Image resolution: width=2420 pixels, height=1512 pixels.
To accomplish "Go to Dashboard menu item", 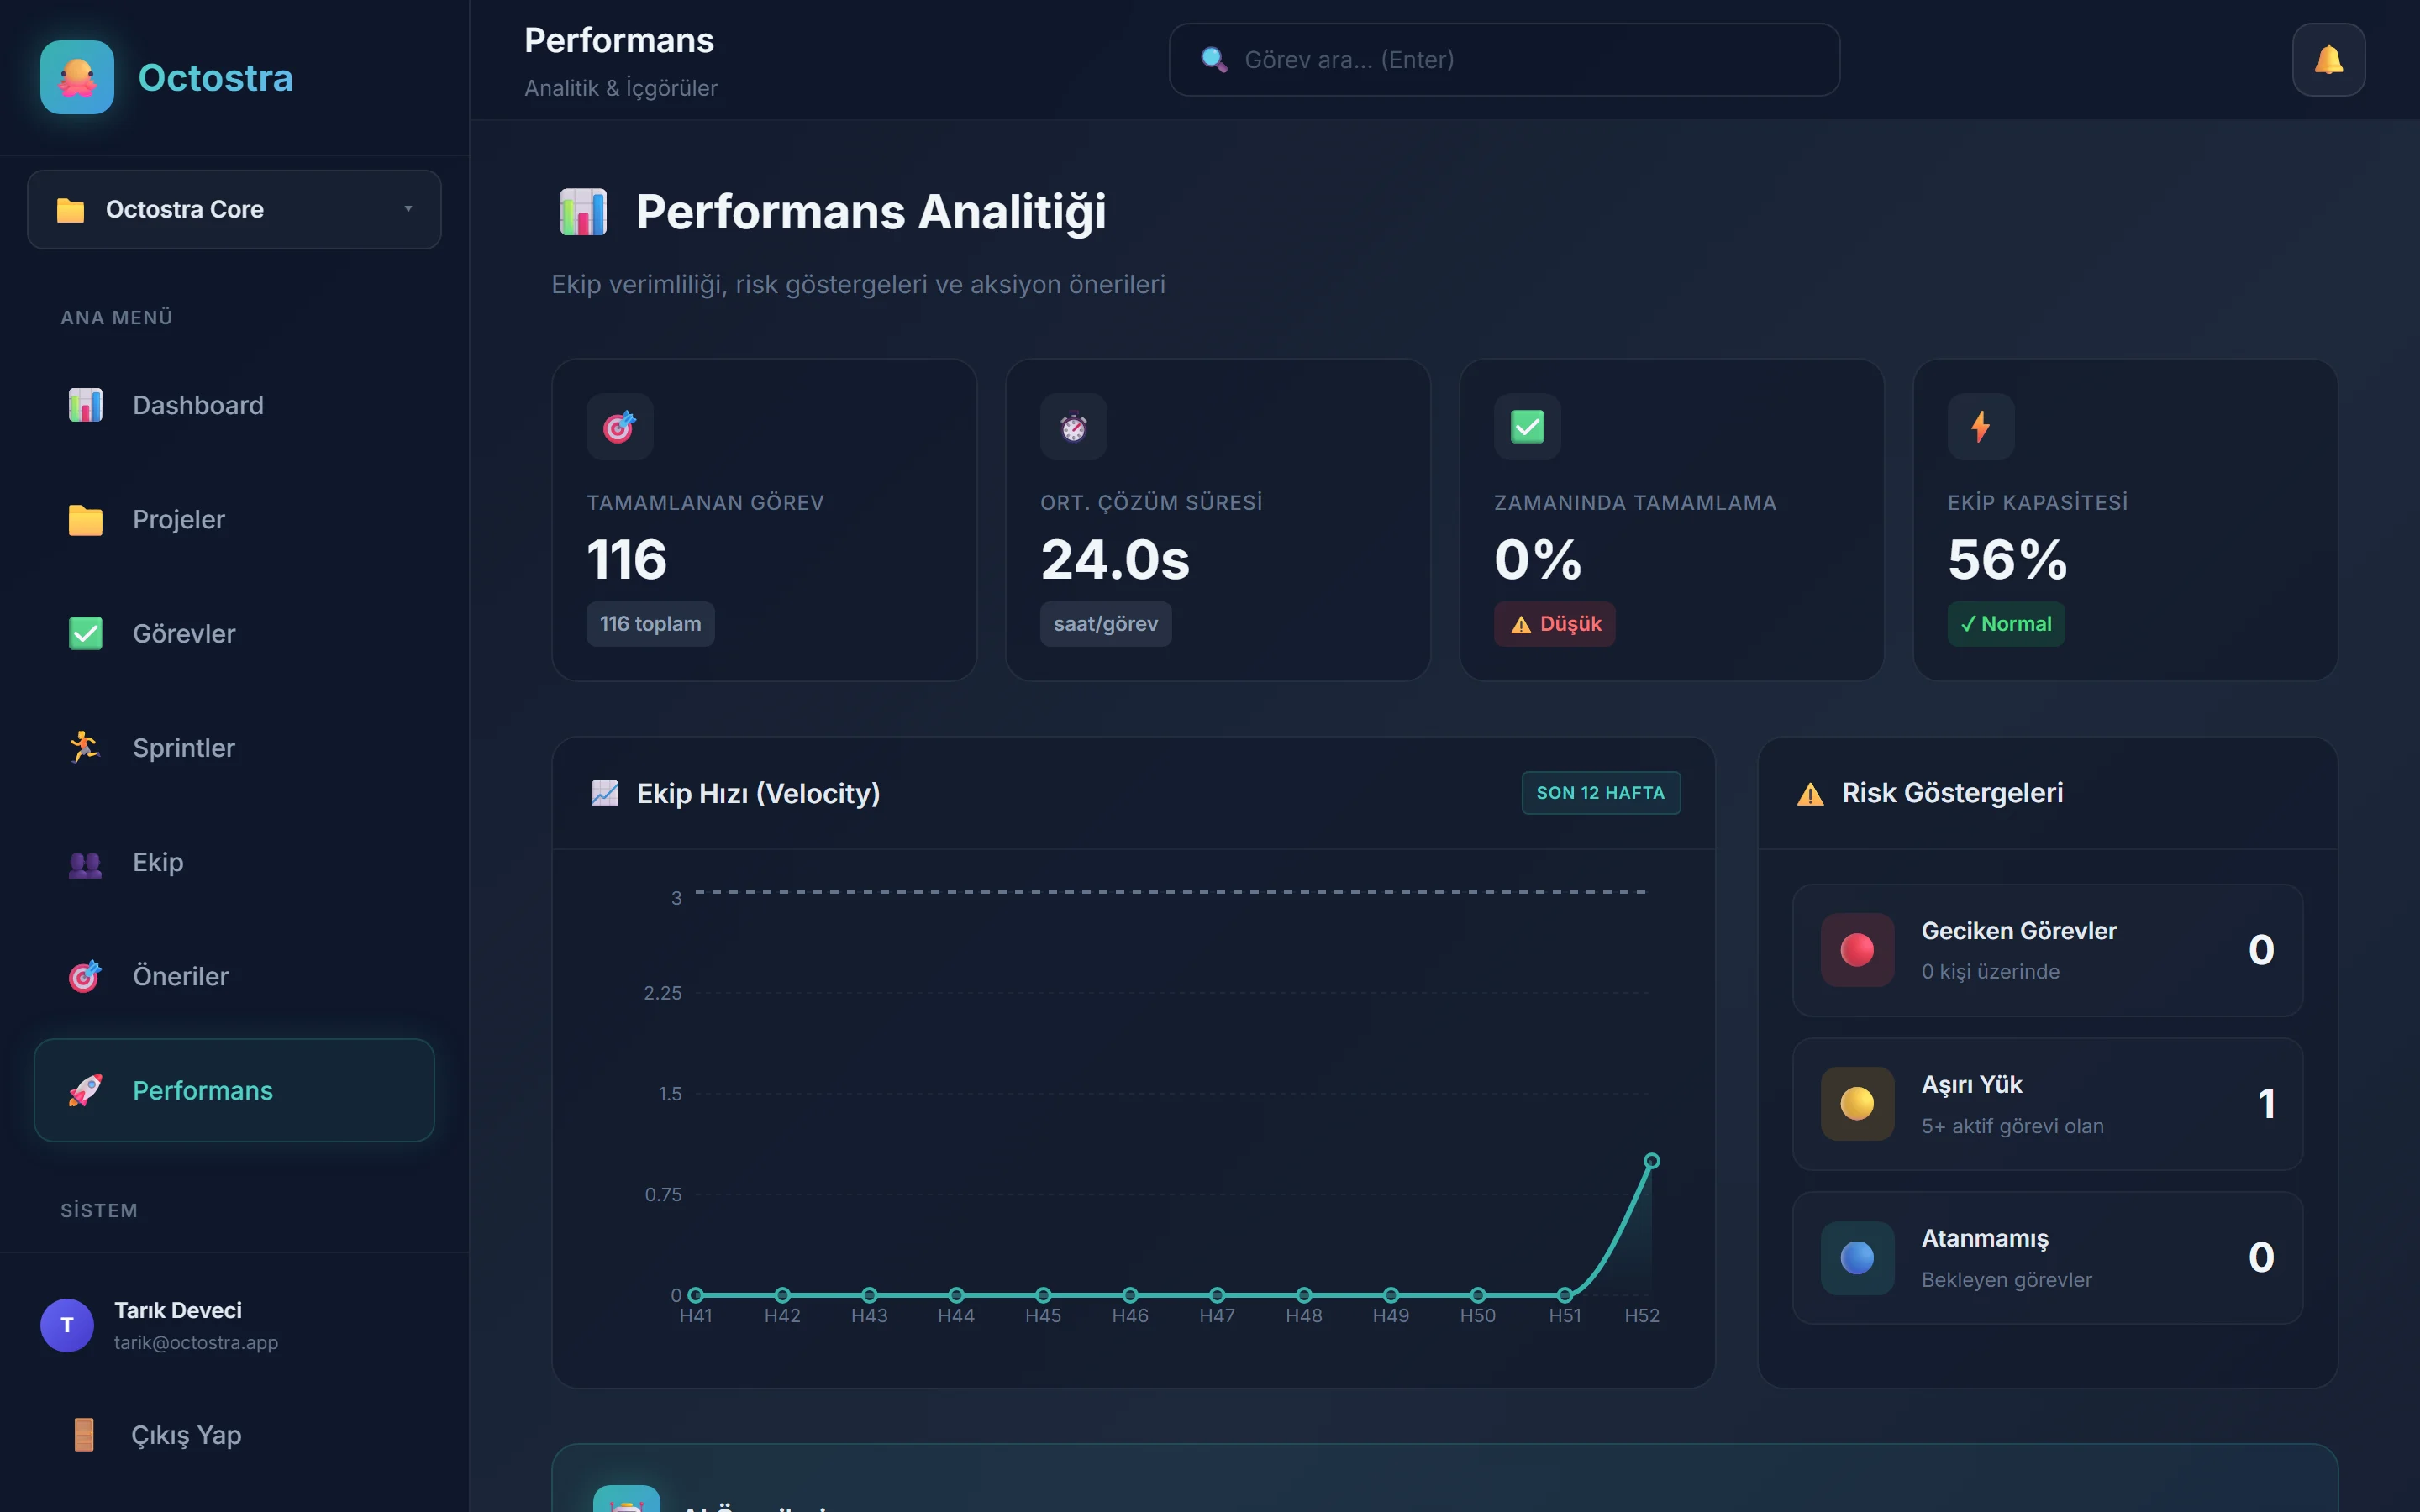I will [234, 405].
